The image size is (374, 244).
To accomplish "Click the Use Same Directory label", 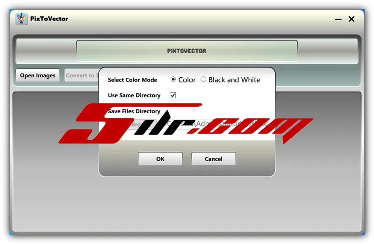I will click(134, 95).
